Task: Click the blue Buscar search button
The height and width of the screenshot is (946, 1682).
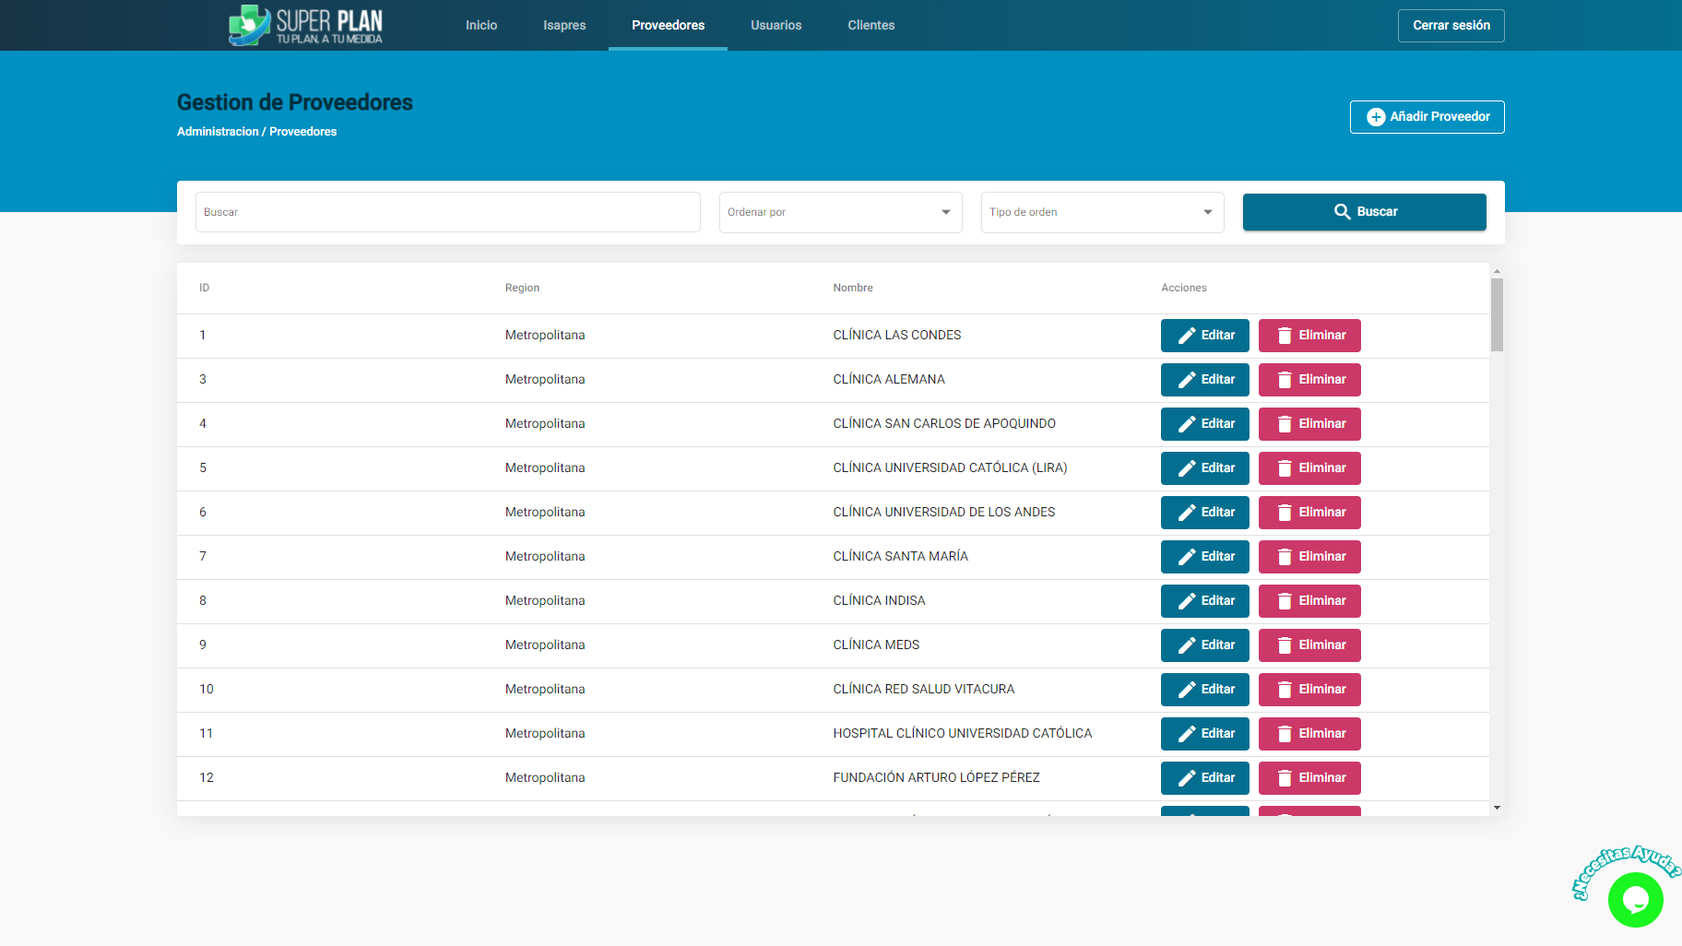Action: (x=1364, y=212)
